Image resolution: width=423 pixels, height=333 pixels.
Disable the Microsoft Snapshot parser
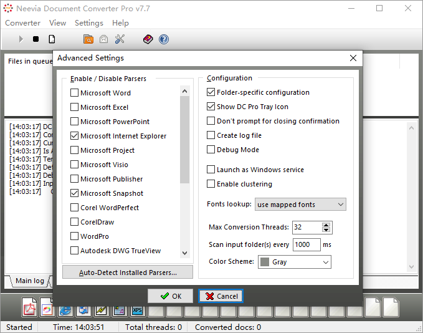click(74, 193)
